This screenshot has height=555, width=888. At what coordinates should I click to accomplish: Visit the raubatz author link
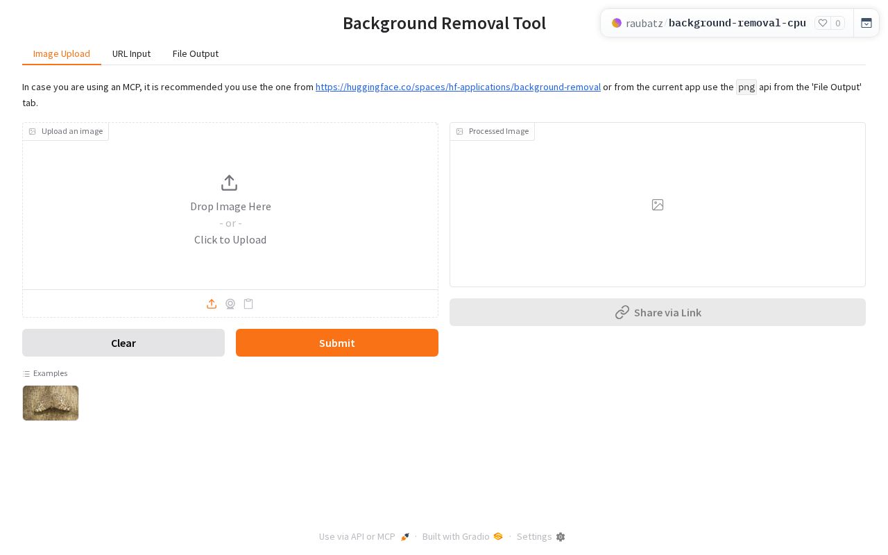pos(644,23)
